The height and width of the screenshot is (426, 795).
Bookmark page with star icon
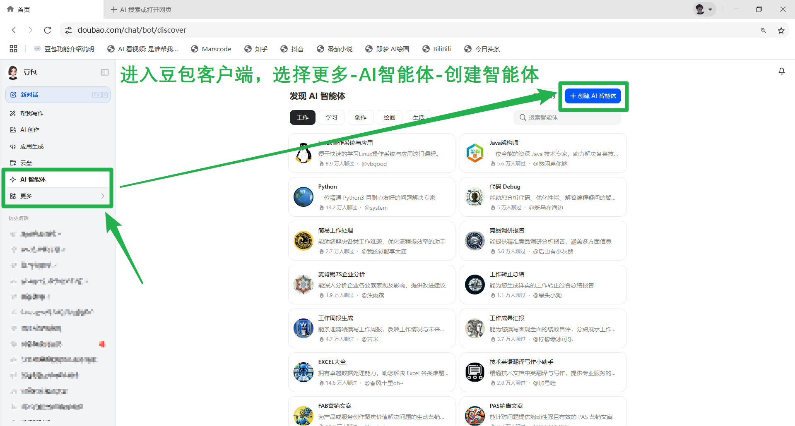click(781, 30)
